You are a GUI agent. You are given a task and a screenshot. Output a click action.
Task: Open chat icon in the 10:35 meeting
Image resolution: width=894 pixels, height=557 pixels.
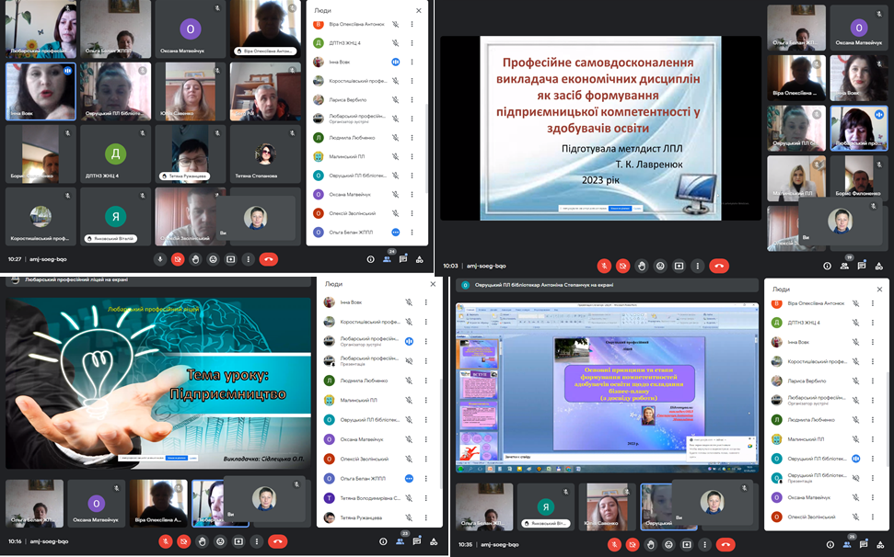click(x=862, y=543)
